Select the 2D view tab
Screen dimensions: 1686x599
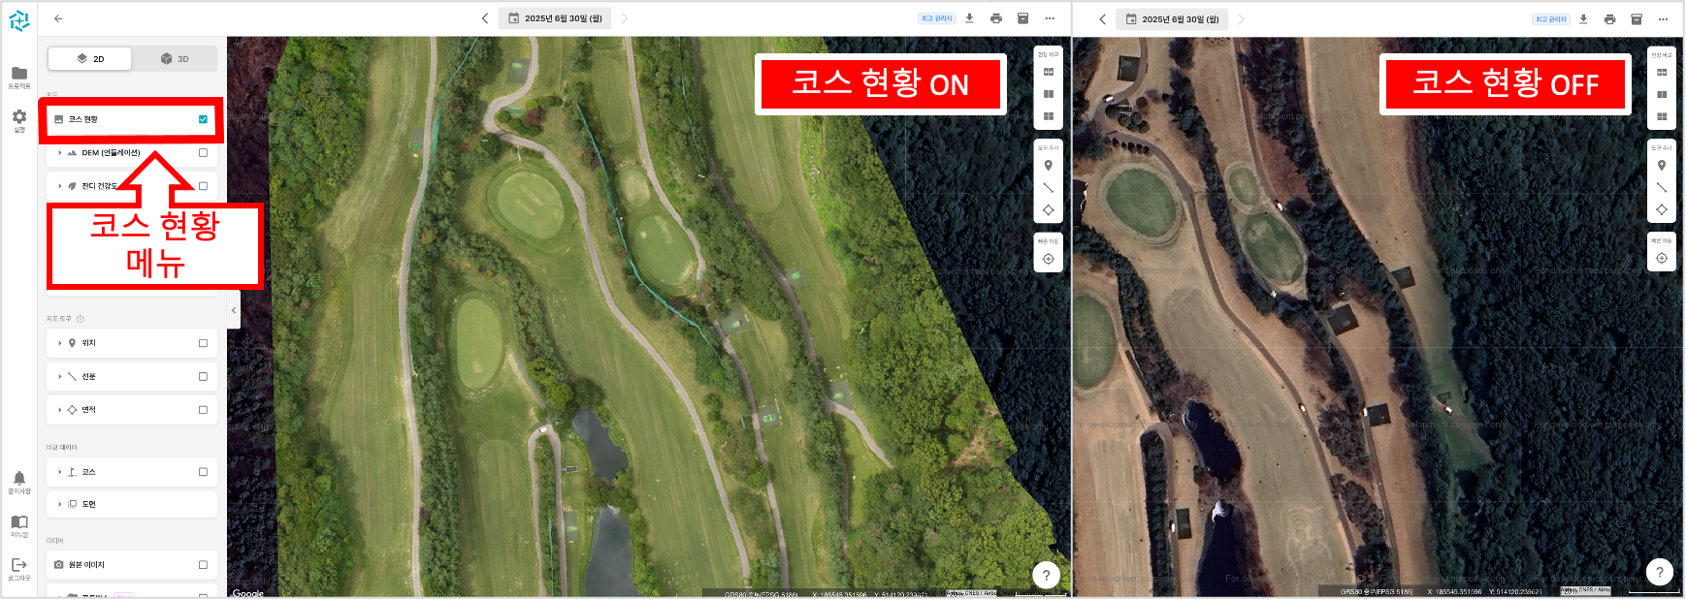point(90,59)
